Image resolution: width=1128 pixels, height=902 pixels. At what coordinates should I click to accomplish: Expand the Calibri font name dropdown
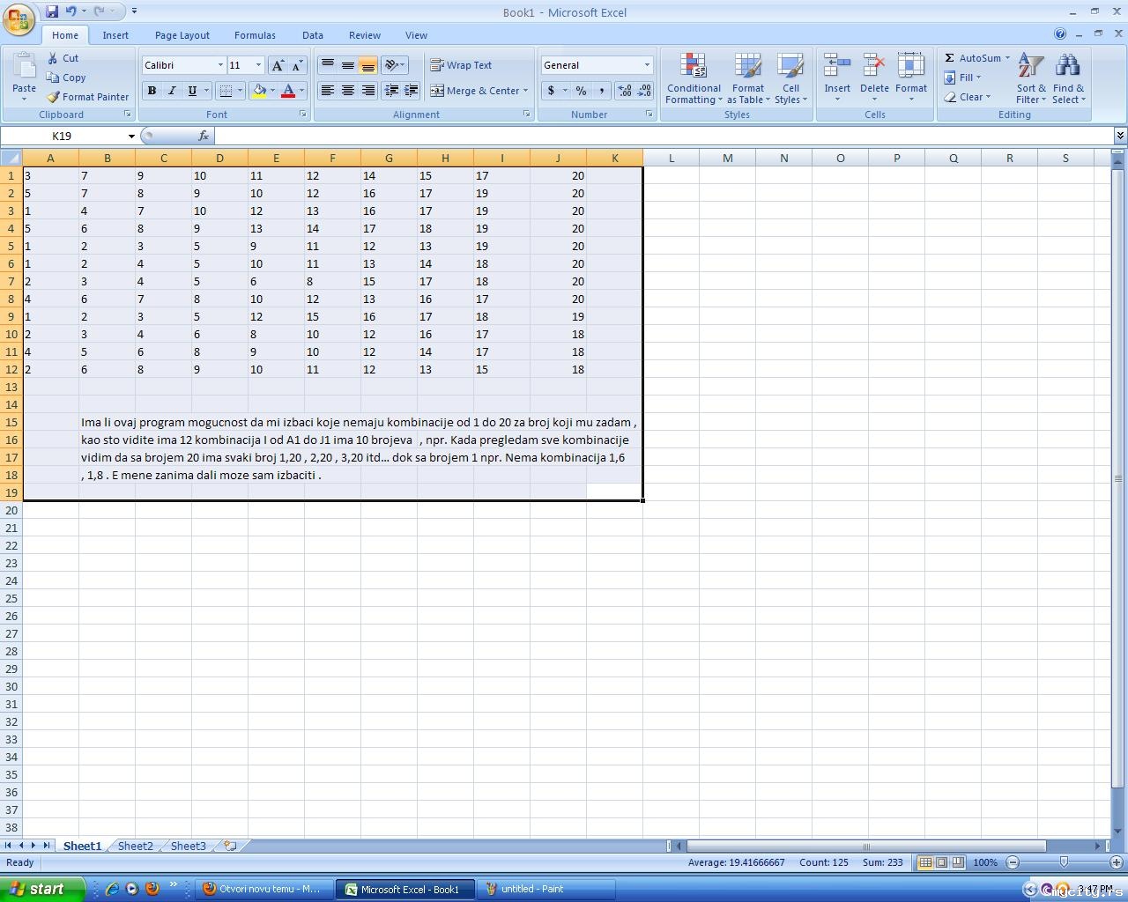pos(220,65)
